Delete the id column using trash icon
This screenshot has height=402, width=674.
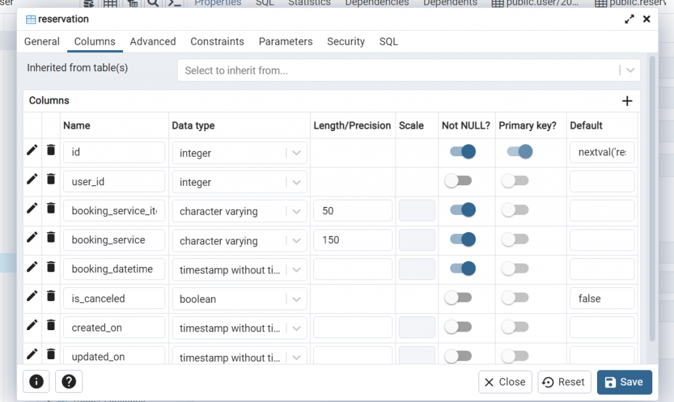(51, 150)
